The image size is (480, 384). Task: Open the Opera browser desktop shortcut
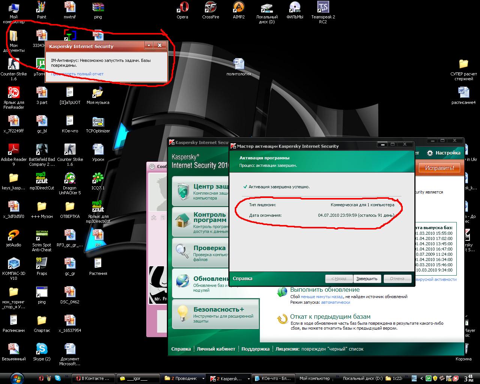(183, 10)
